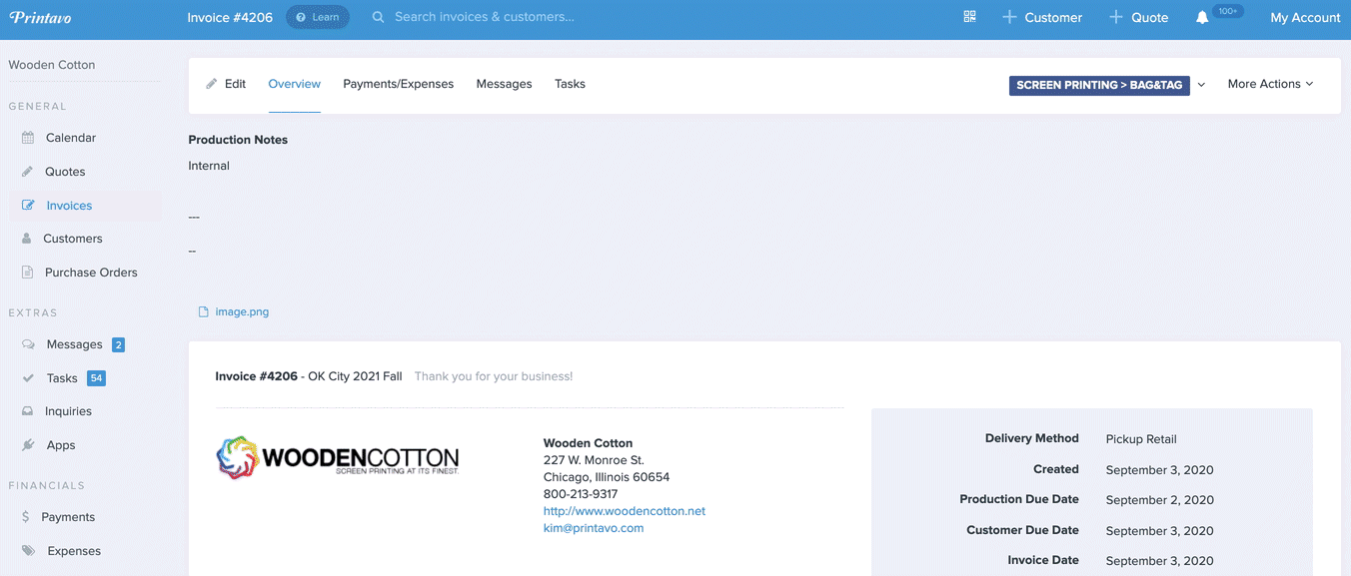Click the plus icon beside Customer
This screenshot has height=576, width=1351.
(1009, 17)
